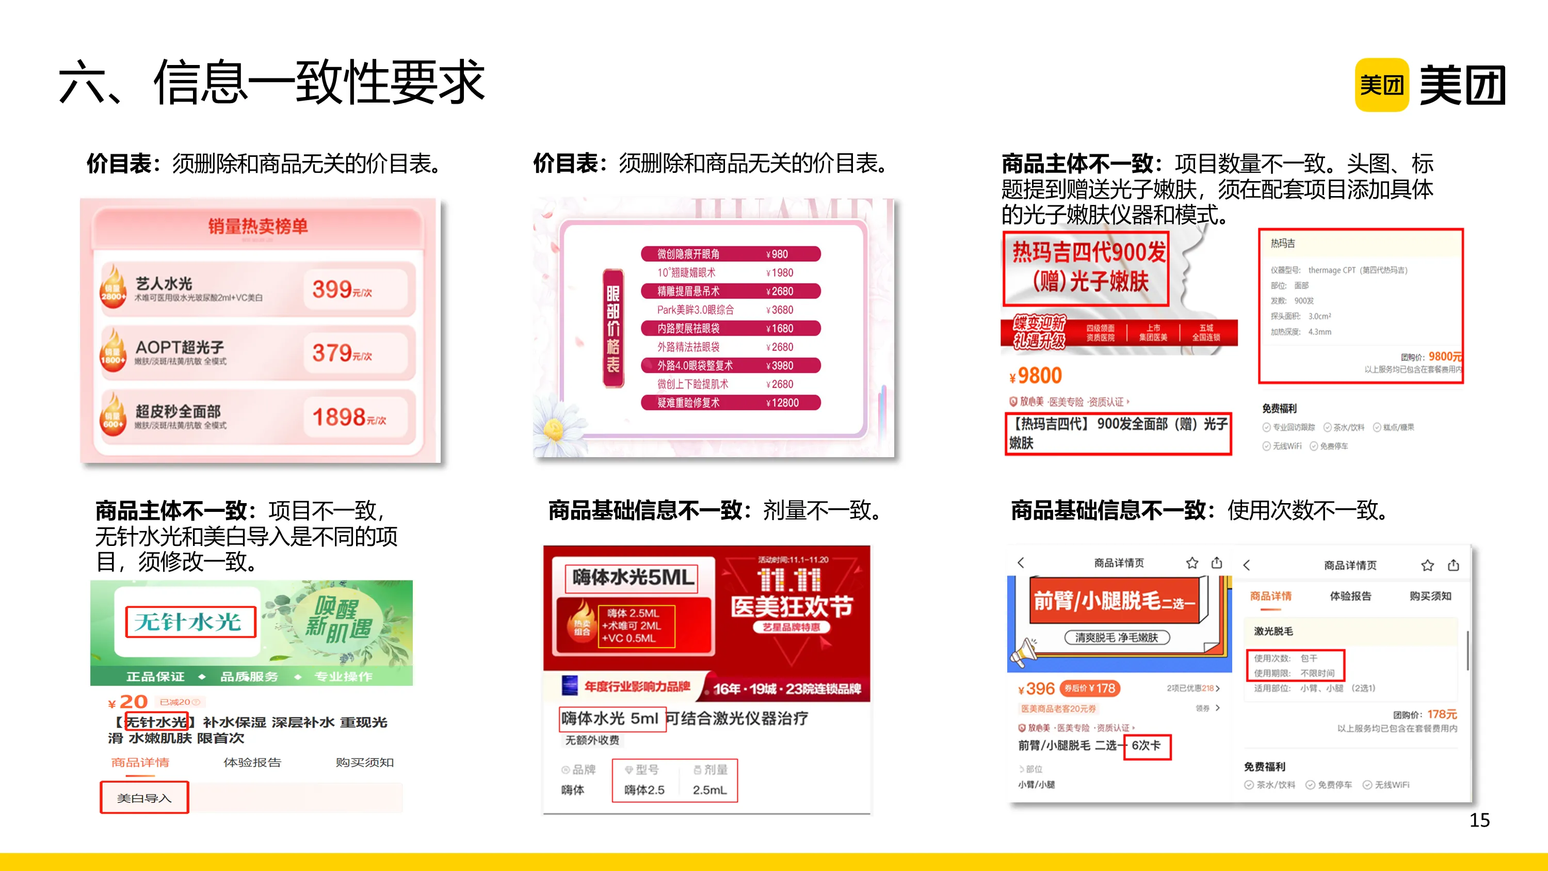Share the product showing the hair-removal banner

click(x=1217, y=562)
